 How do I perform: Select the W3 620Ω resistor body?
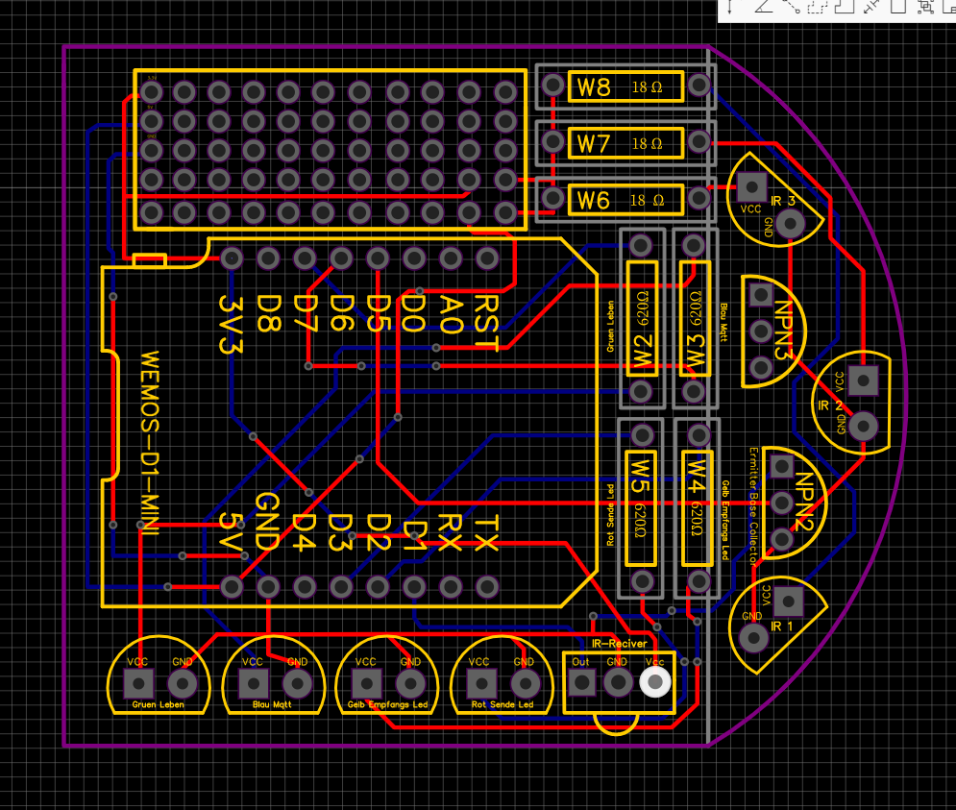click(x=695, y=318)
